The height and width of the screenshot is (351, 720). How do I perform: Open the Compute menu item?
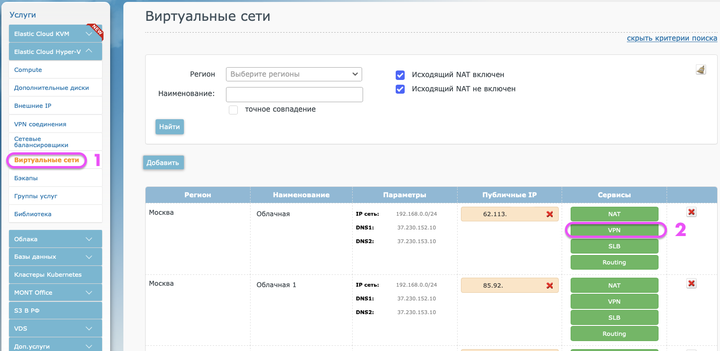pyautogui.click(x=28, y=70)
